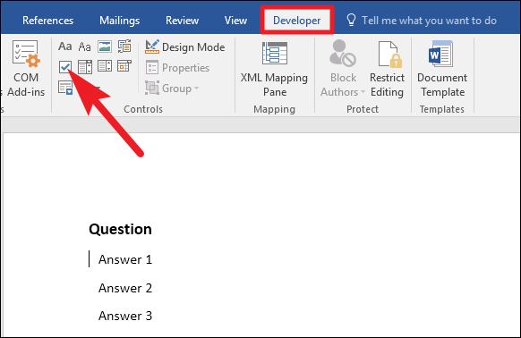Image resolution: width=521 pixels, height=338 pixels.
Task: Place cursor in 'Answer 1' line
Action: pos(125,259)
